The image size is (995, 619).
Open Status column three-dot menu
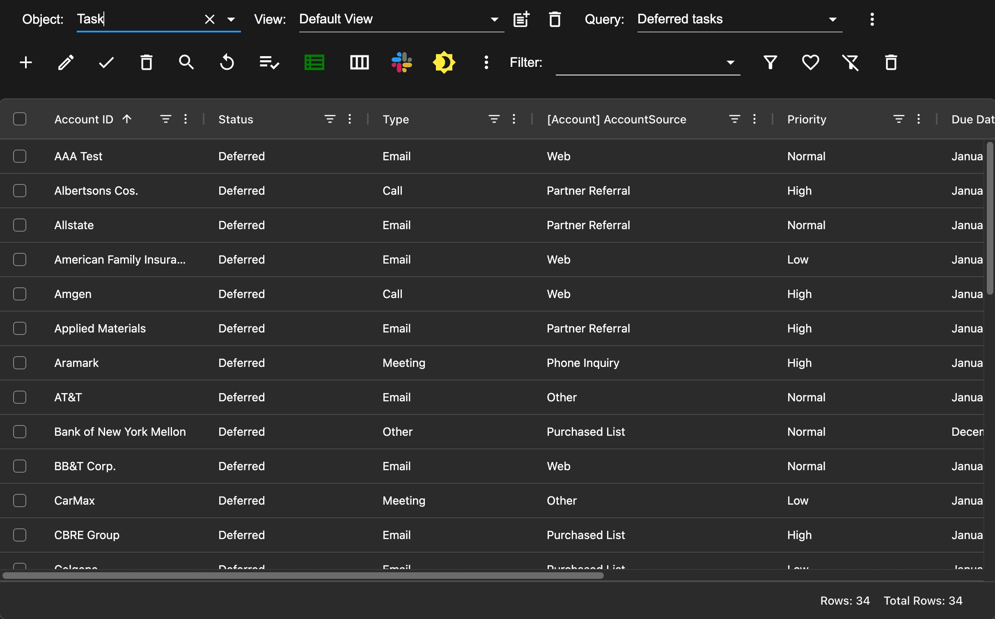tap(350, 119)
